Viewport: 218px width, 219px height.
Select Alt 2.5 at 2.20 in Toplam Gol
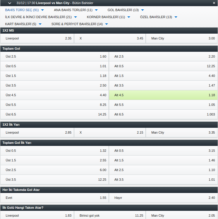point(163,56)
